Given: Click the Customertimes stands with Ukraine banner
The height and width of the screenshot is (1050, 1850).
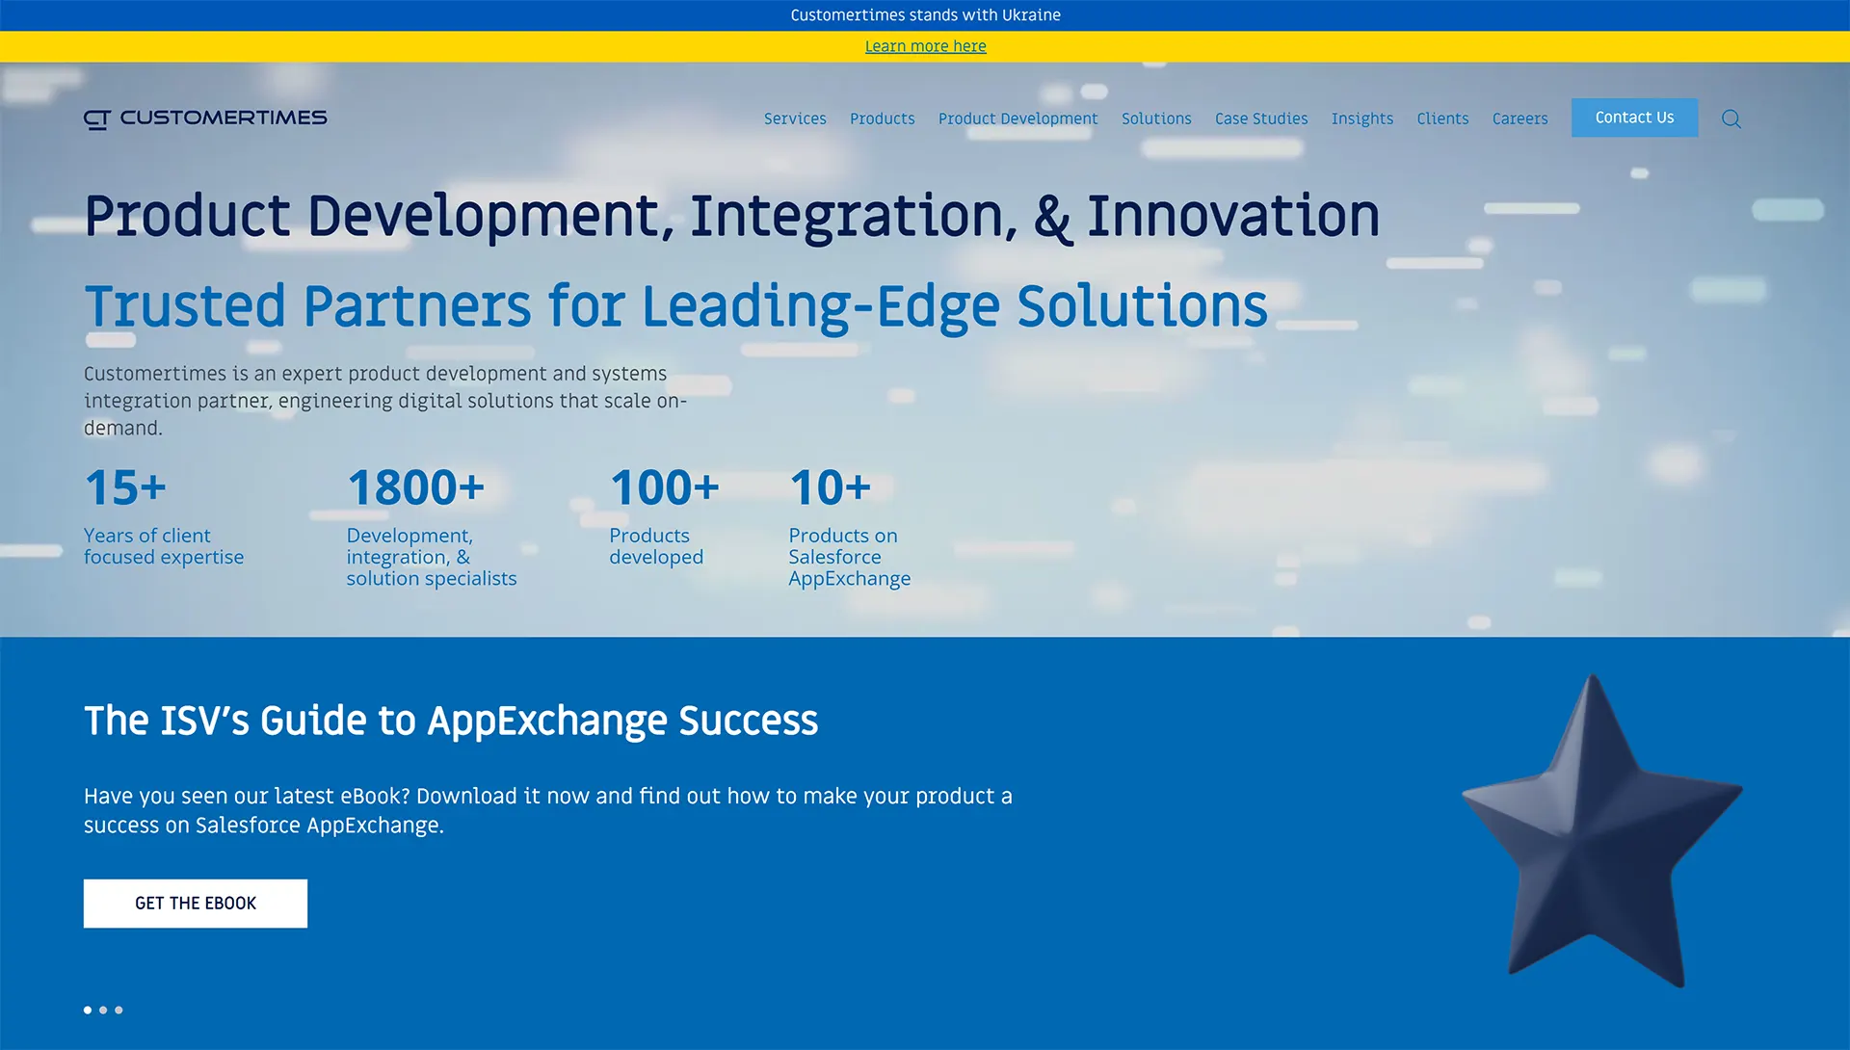Looking at the screenshot, I should 925,15.
